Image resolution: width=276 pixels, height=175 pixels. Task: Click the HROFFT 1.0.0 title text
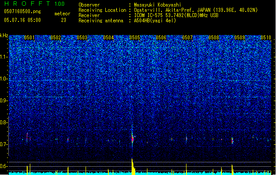tap(34, 3)
